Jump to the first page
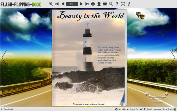This screenshot has height=111, width=177. pyautogui.click(x=57, y=4)
